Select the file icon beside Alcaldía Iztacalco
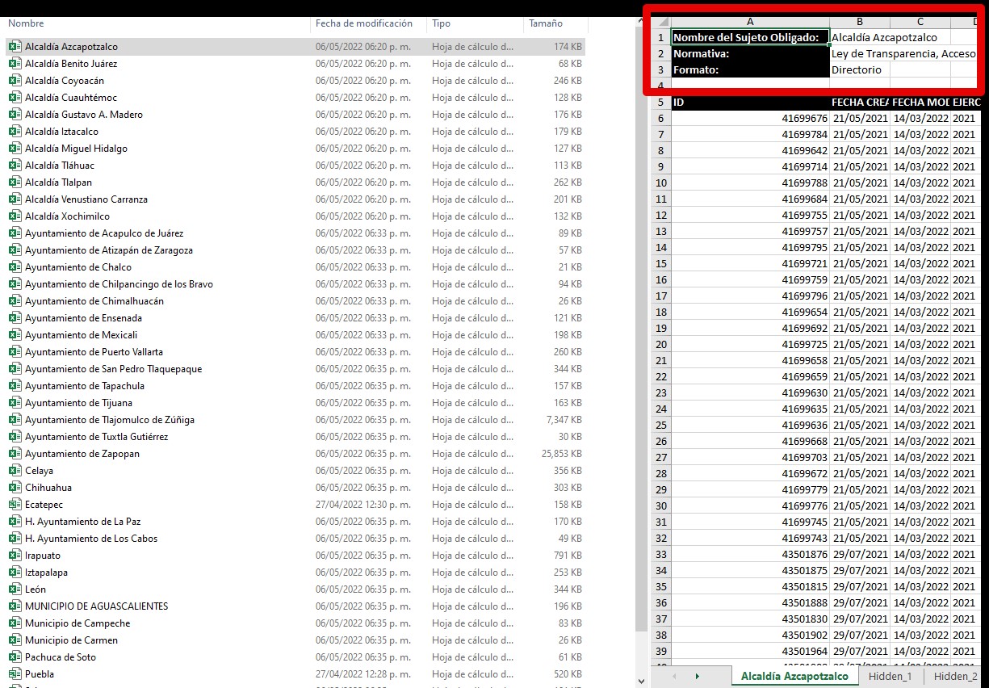The width and height of the screenshot is (989, 688). point(15,132)
